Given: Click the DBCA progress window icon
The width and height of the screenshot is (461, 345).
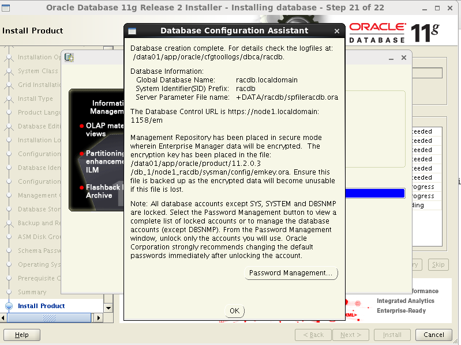Looking at the screenshot, I should pos(69,57).
